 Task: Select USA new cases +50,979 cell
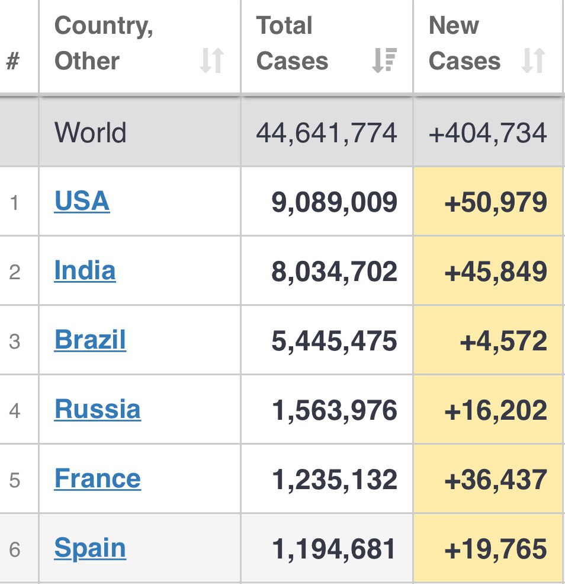coord(488,202)
